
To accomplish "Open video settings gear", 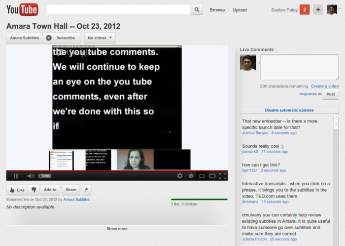I will 180,176.
